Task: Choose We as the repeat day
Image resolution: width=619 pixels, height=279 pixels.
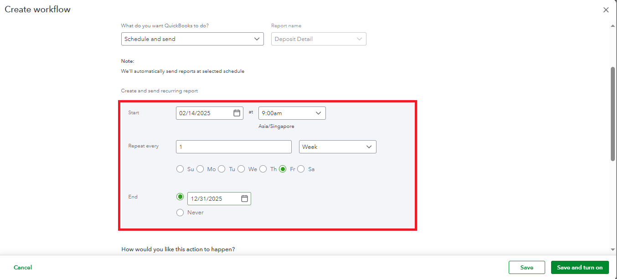Action: point(241,169)
